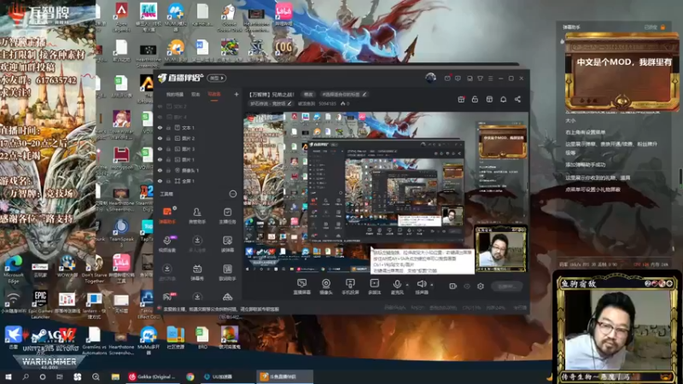Screen dimensions: 683x384
Task: Open Windows Start menu
Action: click(x=8, y=376)
